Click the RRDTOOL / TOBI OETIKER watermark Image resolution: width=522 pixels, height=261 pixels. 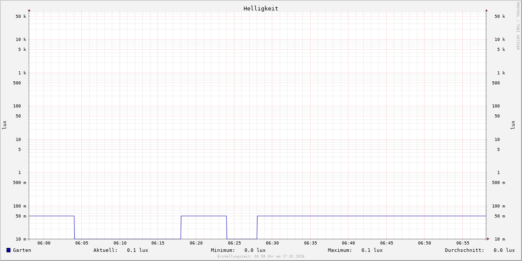(x=518, y=26)
